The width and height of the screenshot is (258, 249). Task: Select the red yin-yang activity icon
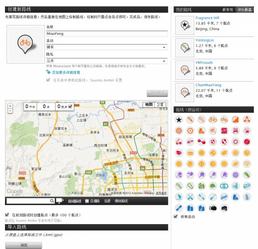(247, 142)
